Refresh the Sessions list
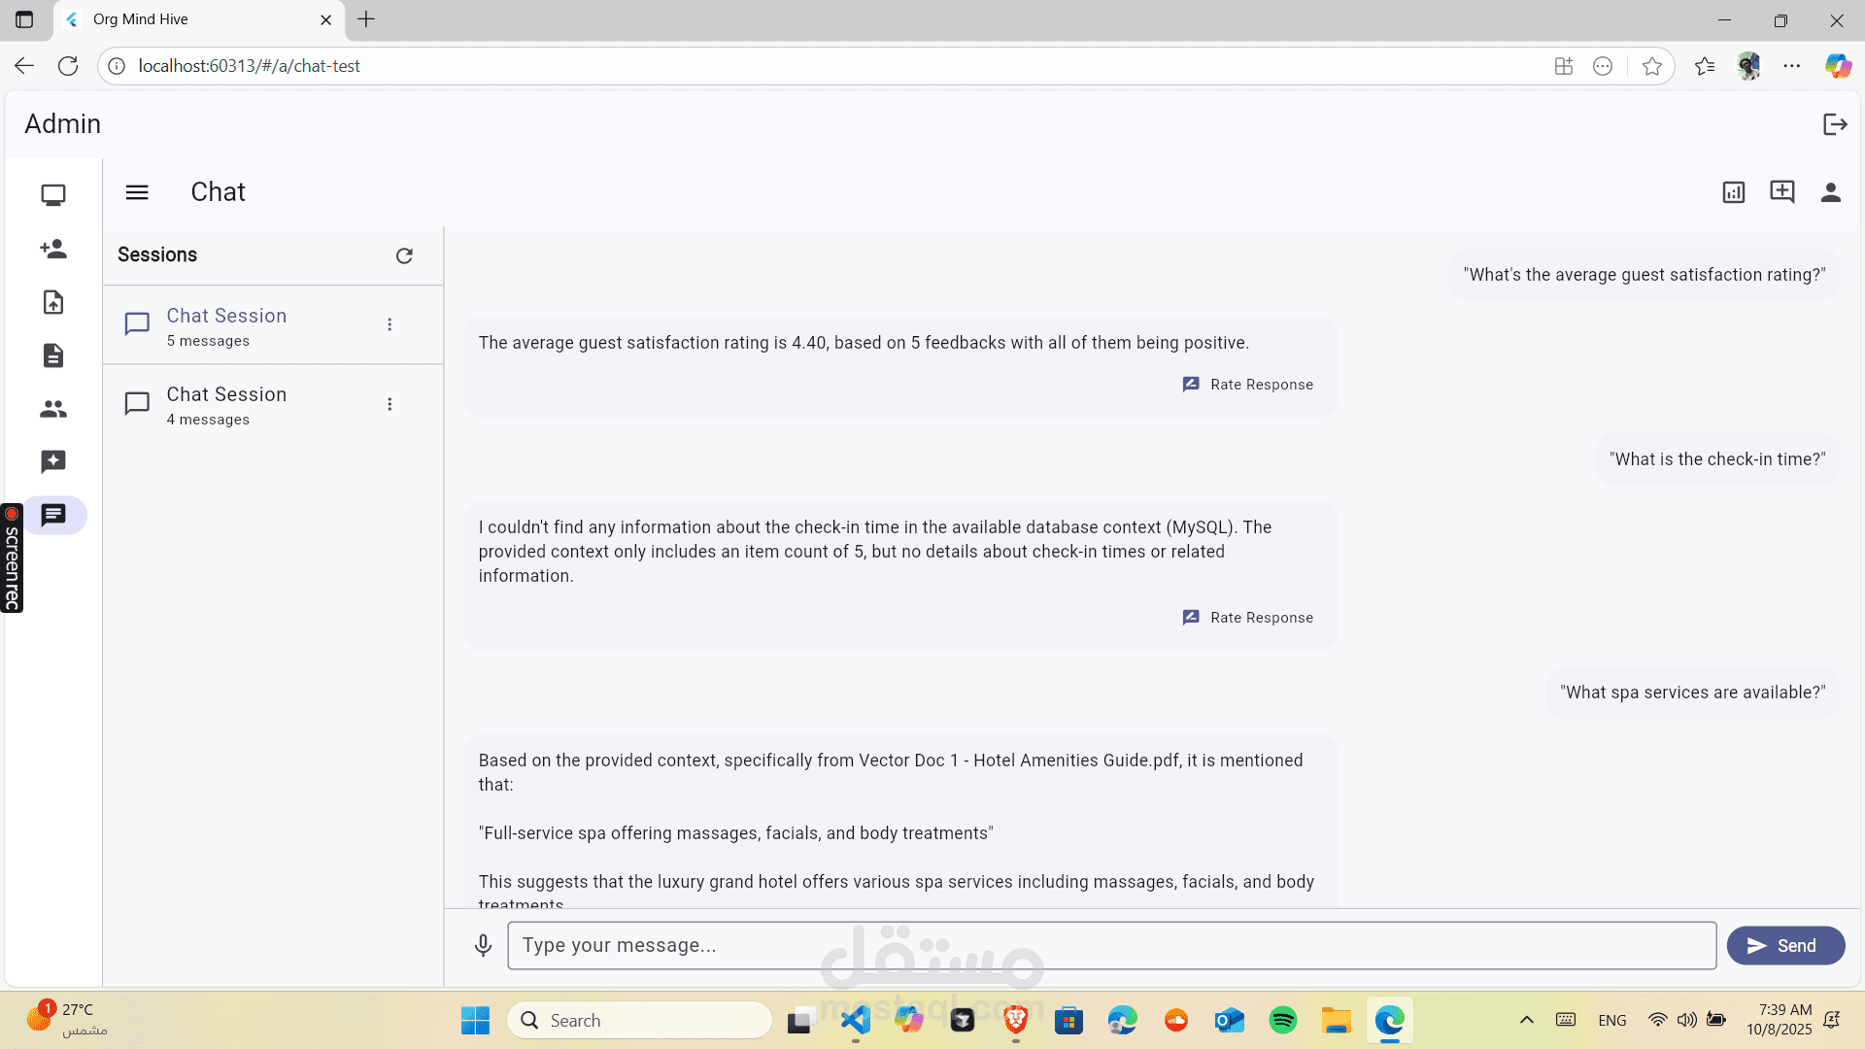 click(x=404, y=255)
